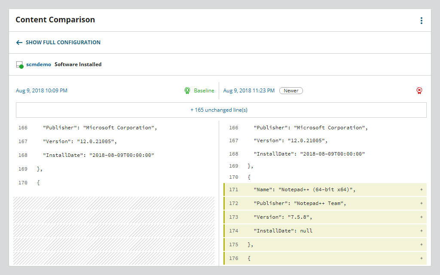Screen dimensions: 440x275
Task: Click the plus icon on line 174
Action: [x=421, y=231]
